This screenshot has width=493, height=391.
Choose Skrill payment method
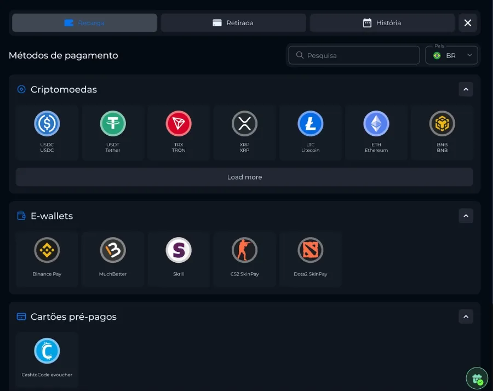click(x=179, y=260)
